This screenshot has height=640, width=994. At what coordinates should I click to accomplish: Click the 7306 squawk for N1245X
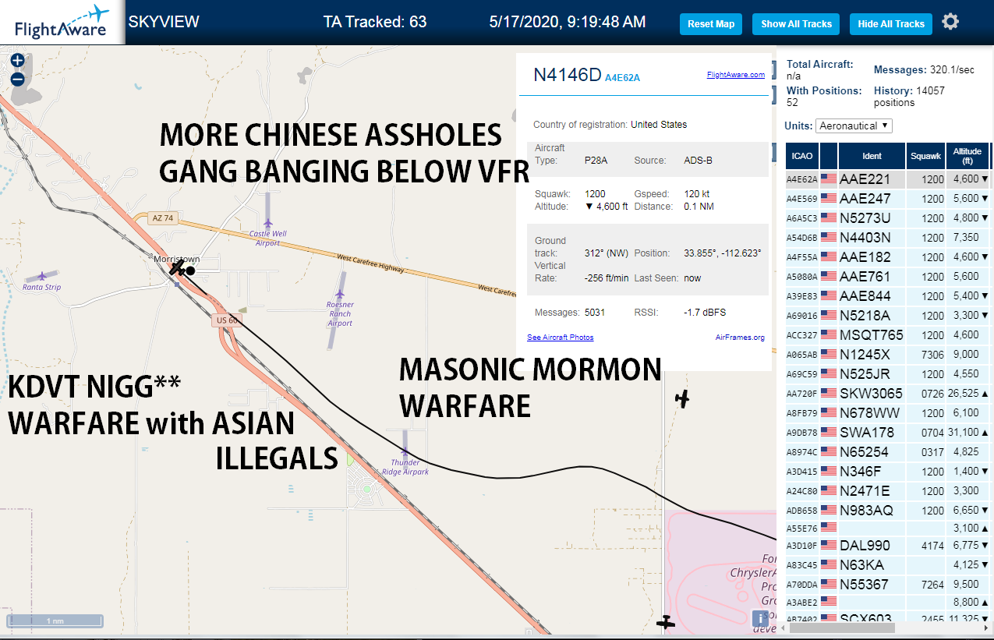click(932, 355)
